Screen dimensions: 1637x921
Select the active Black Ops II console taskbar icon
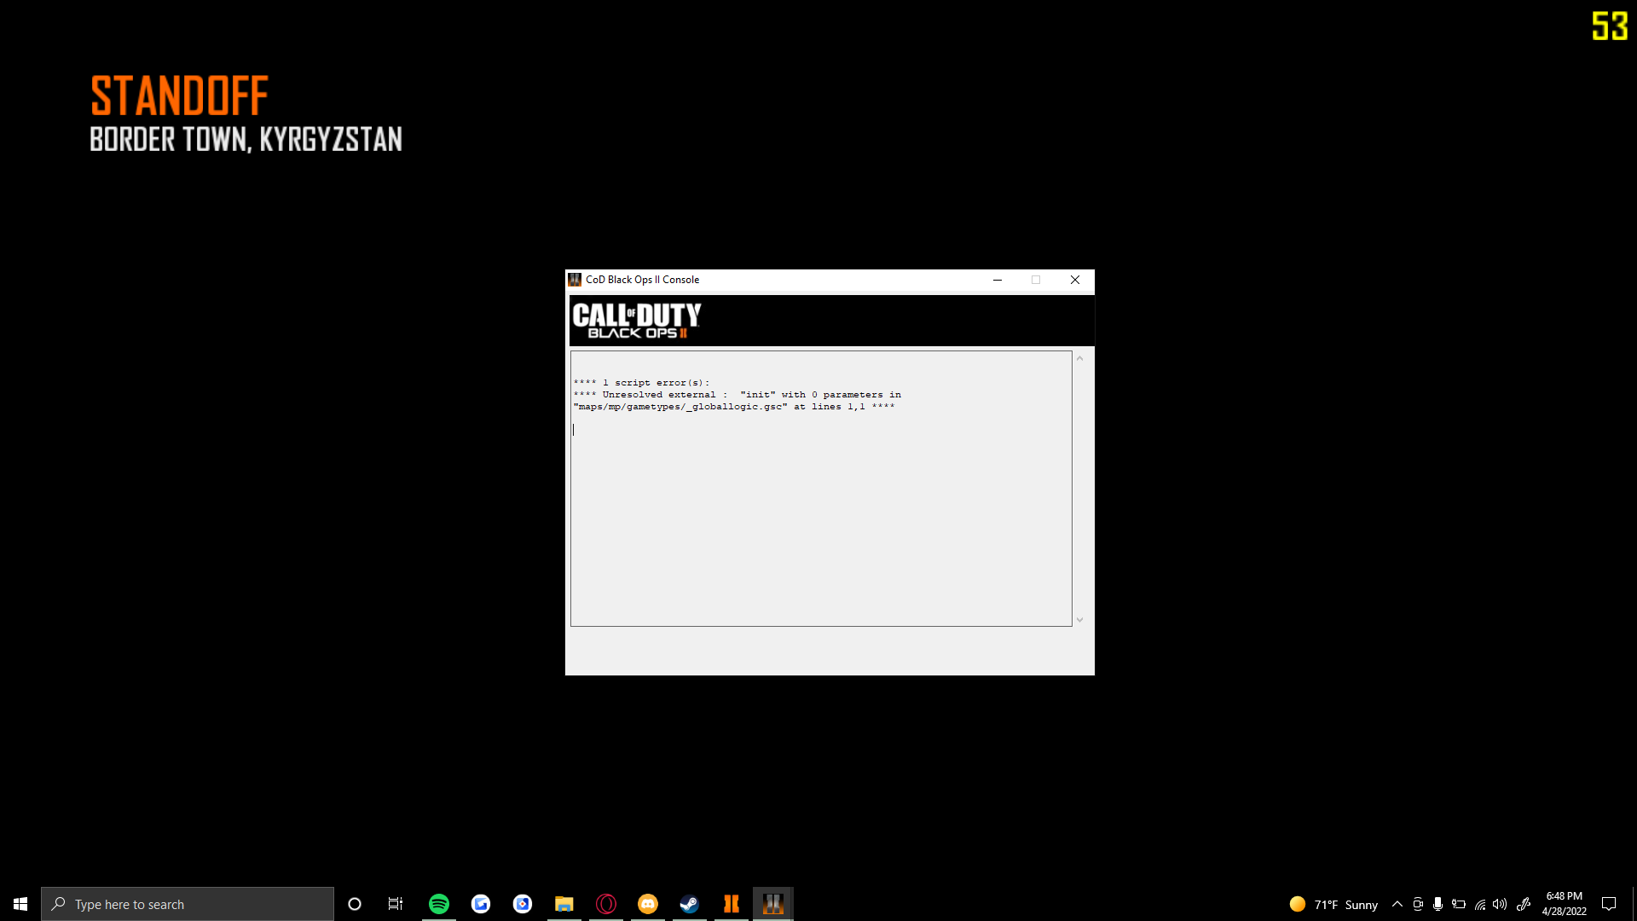[772, 904]
